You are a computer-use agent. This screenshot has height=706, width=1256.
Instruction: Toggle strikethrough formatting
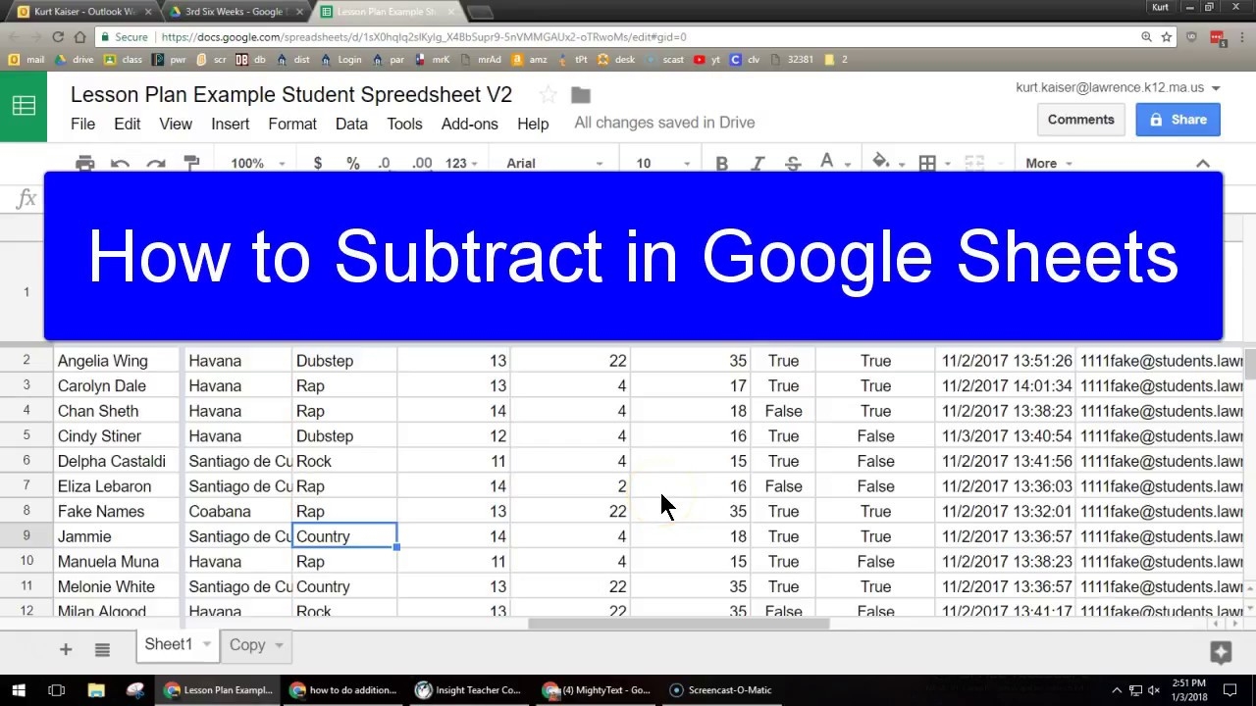point(792,163)
